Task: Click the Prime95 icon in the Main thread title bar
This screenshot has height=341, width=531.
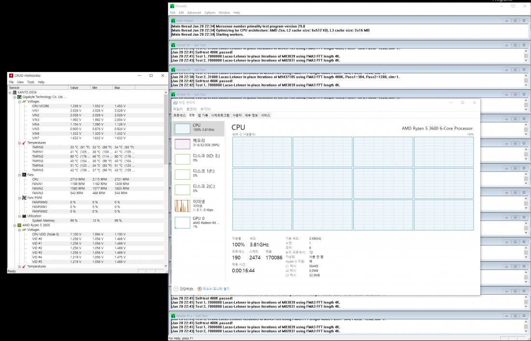Action: [x=173, y=21]
